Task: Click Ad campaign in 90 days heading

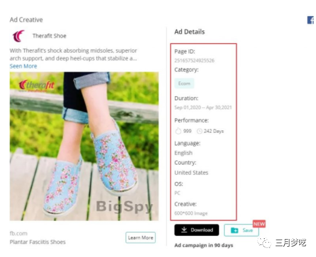Action: point(204,246)
